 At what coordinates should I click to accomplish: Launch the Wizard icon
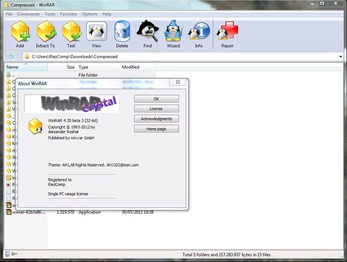click(173, 31)
